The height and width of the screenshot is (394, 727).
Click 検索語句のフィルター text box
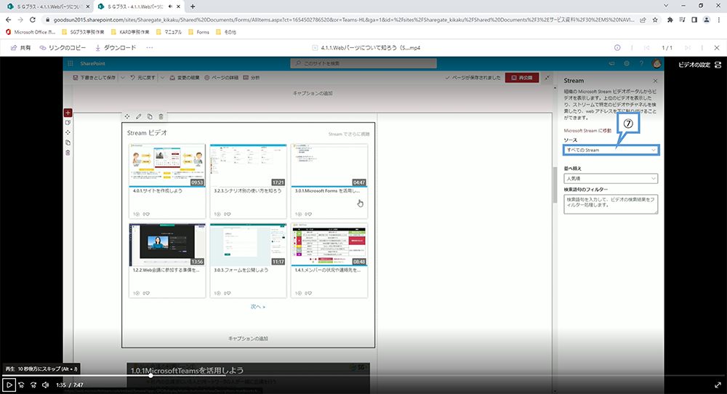click(x=611, y=204)
